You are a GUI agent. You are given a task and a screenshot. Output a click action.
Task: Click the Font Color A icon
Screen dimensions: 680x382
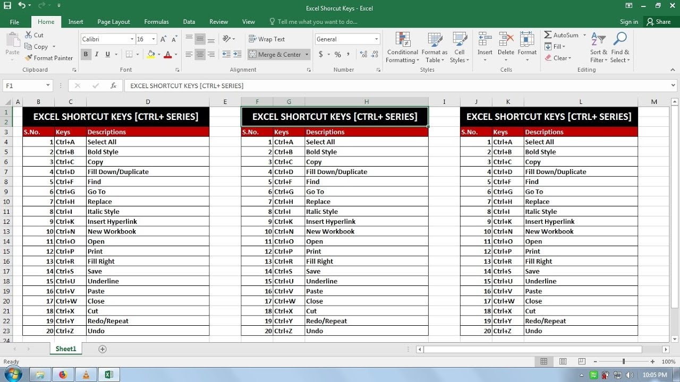pos(168,54)
